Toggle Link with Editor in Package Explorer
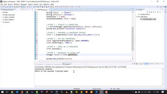 point(23,9)
